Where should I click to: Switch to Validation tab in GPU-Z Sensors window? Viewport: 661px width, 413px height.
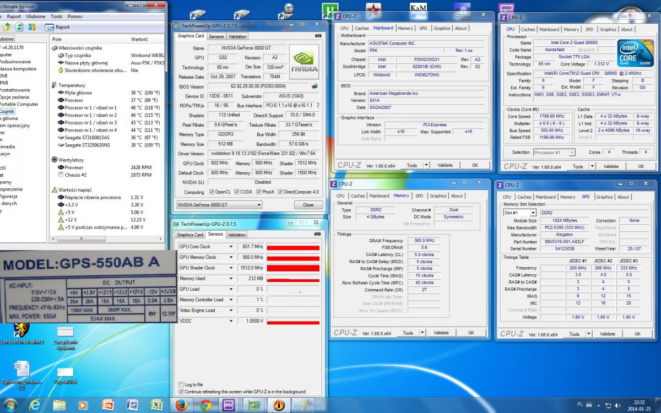click(237, 235)
